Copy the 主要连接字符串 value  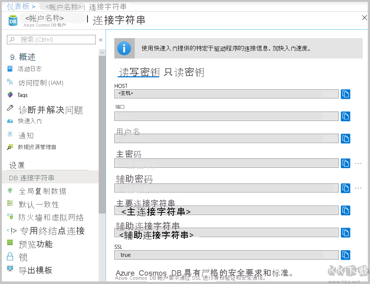pos(346,210)
